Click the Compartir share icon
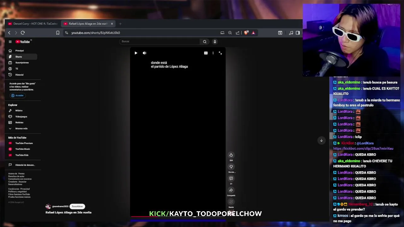Image resolution: width=404 pixels, height=227 pixels. [231, 190]
